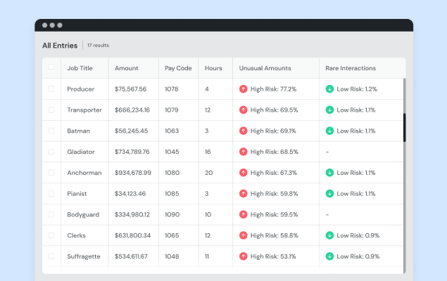The width and height of the screenshot is (447, 281).
Task: Click the vertical scrollbar thumb of the table
Action: 404,127
